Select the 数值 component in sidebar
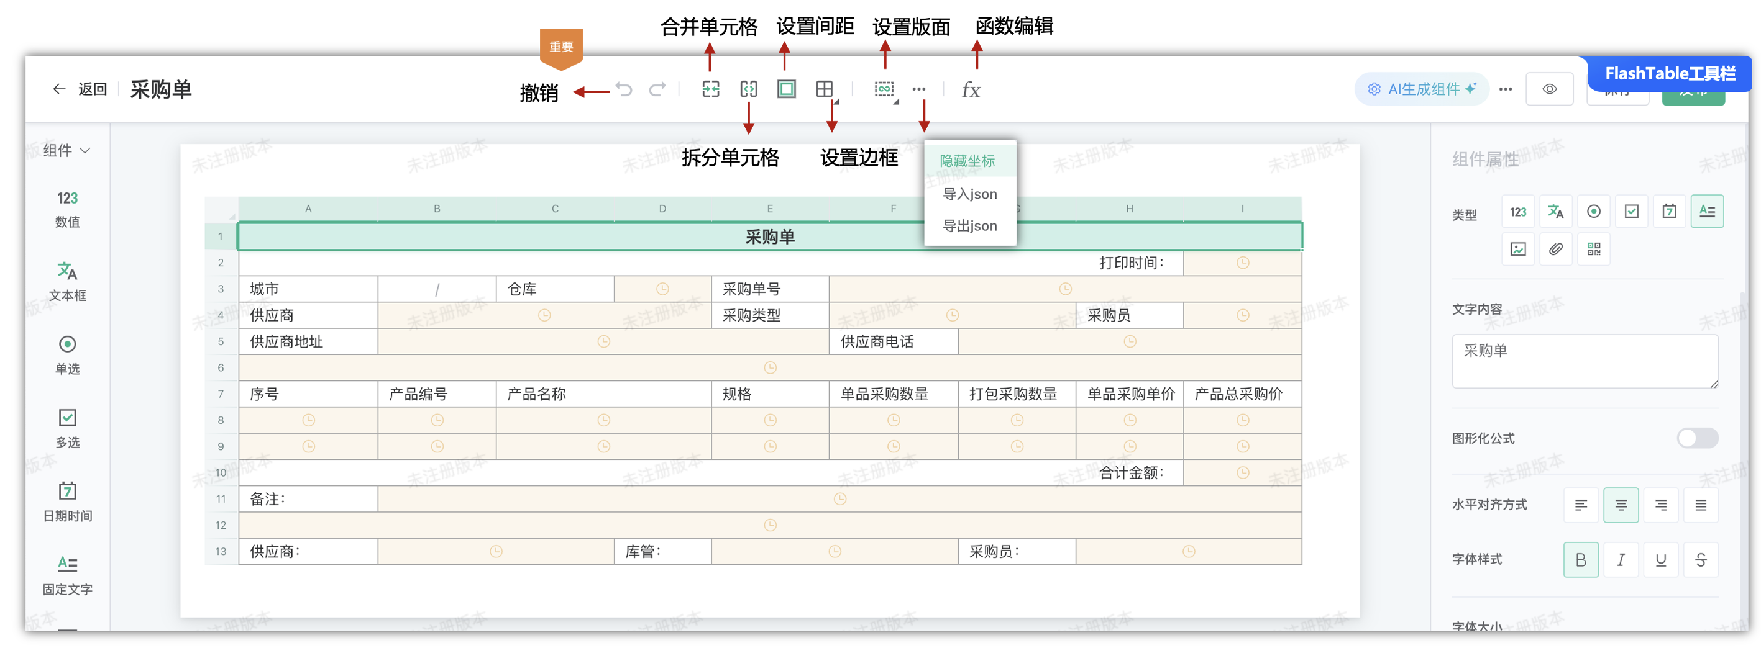 click(x=67, y=209)
